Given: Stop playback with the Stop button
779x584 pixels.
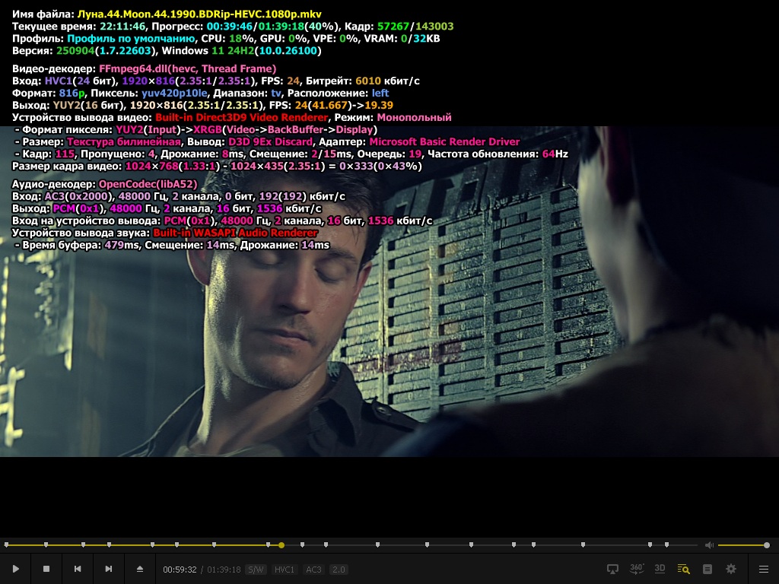Looking at the screenshot, I should click(x=46, y=569).
